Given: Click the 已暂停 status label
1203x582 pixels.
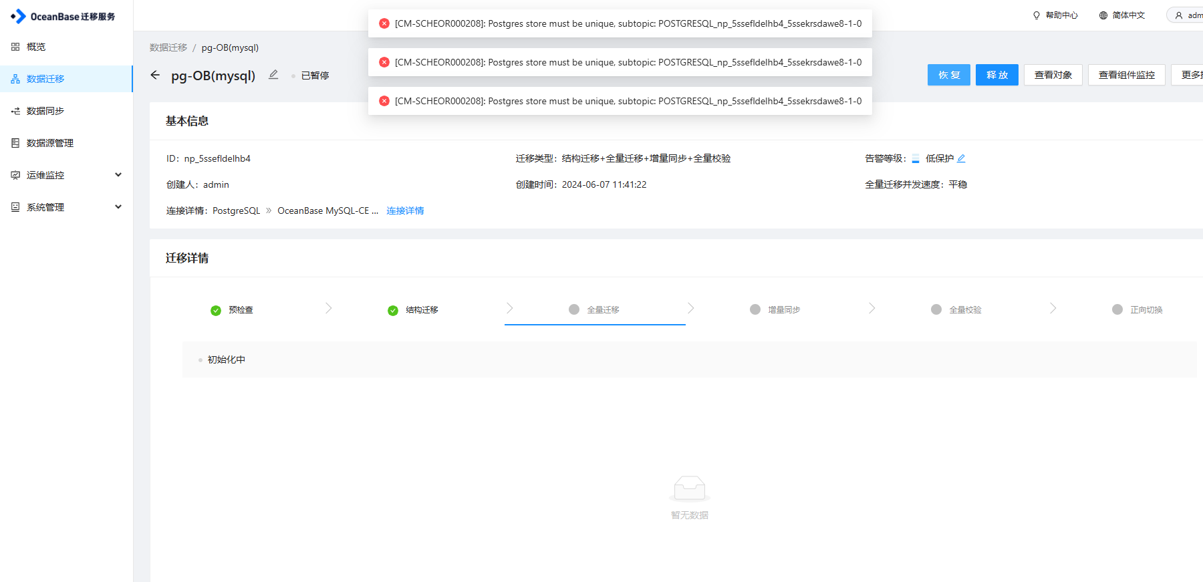Looking at the screenshot, I should point(315,76).
